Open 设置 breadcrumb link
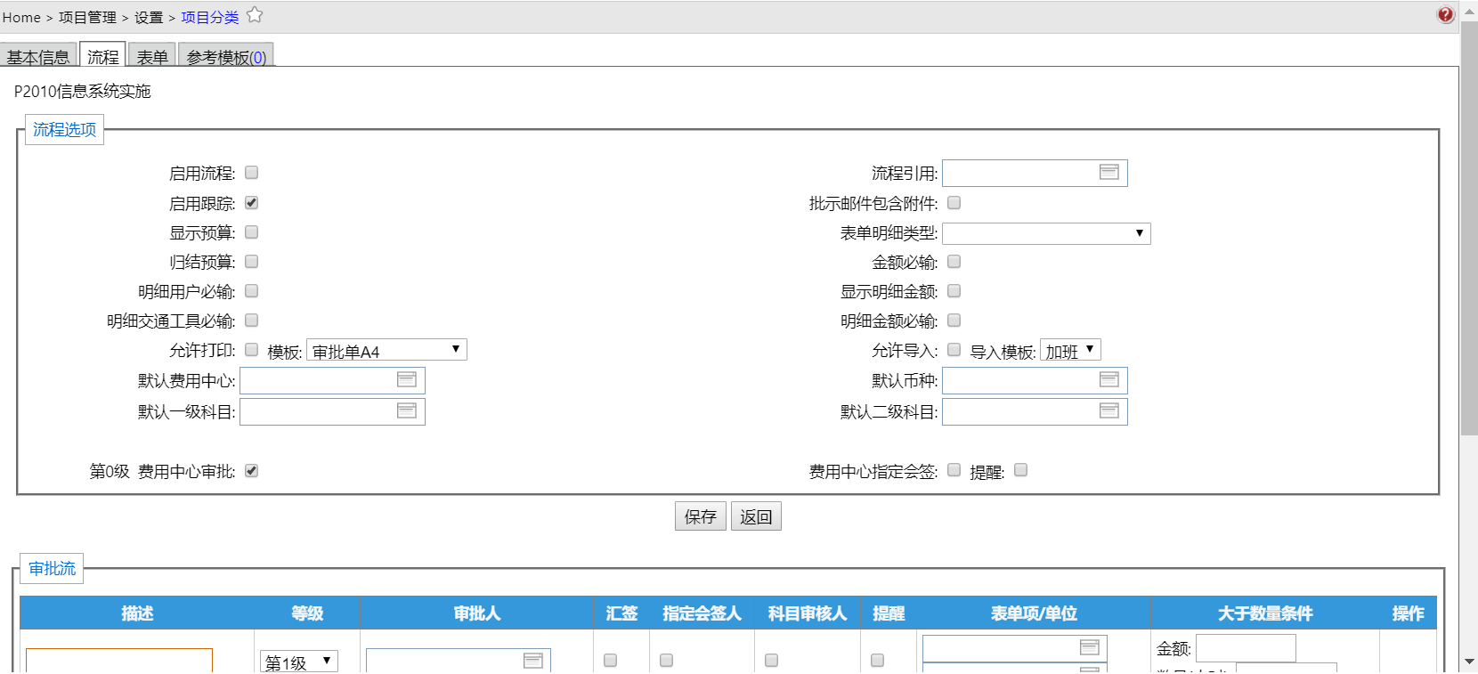The image size is (1478, 674). [149, 17]
